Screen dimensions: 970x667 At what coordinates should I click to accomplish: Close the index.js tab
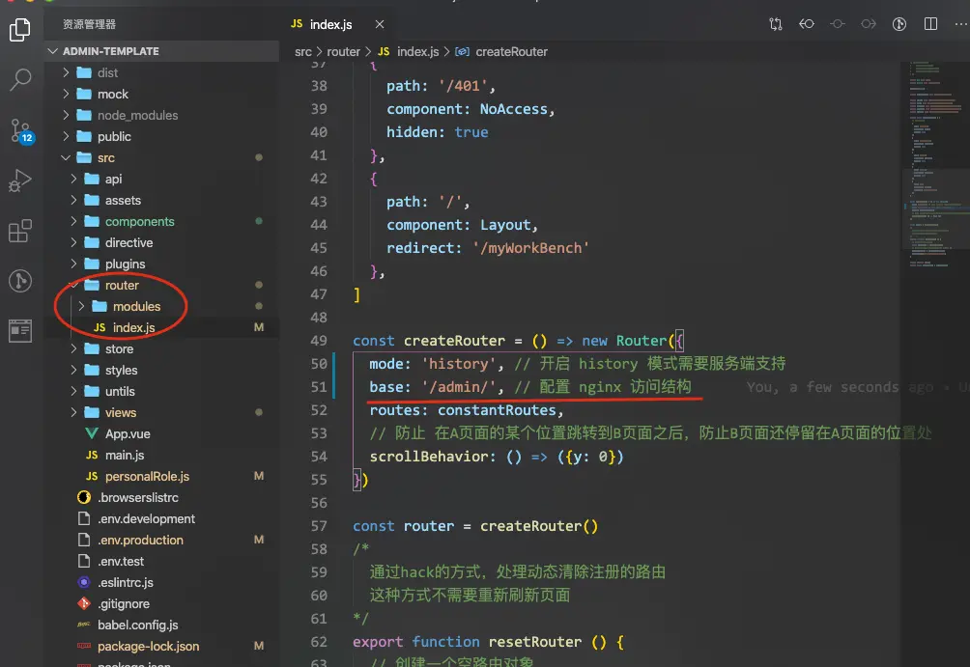point(380,24)
